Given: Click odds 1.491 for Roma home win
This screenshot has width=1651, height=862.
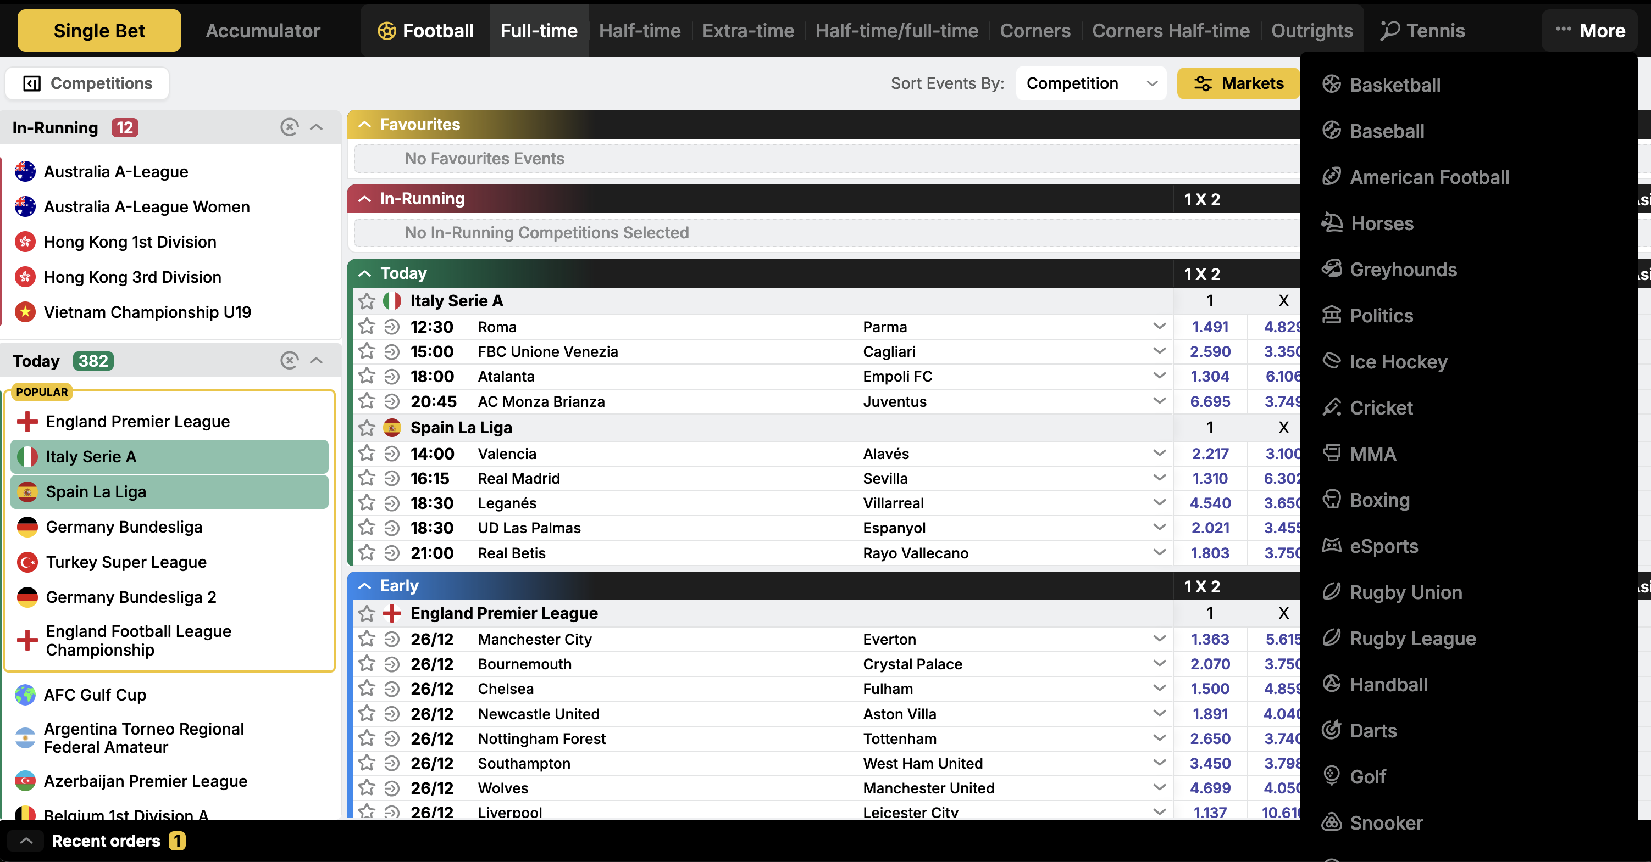Looking at the screenshot, I should (x=1210, y=327).
